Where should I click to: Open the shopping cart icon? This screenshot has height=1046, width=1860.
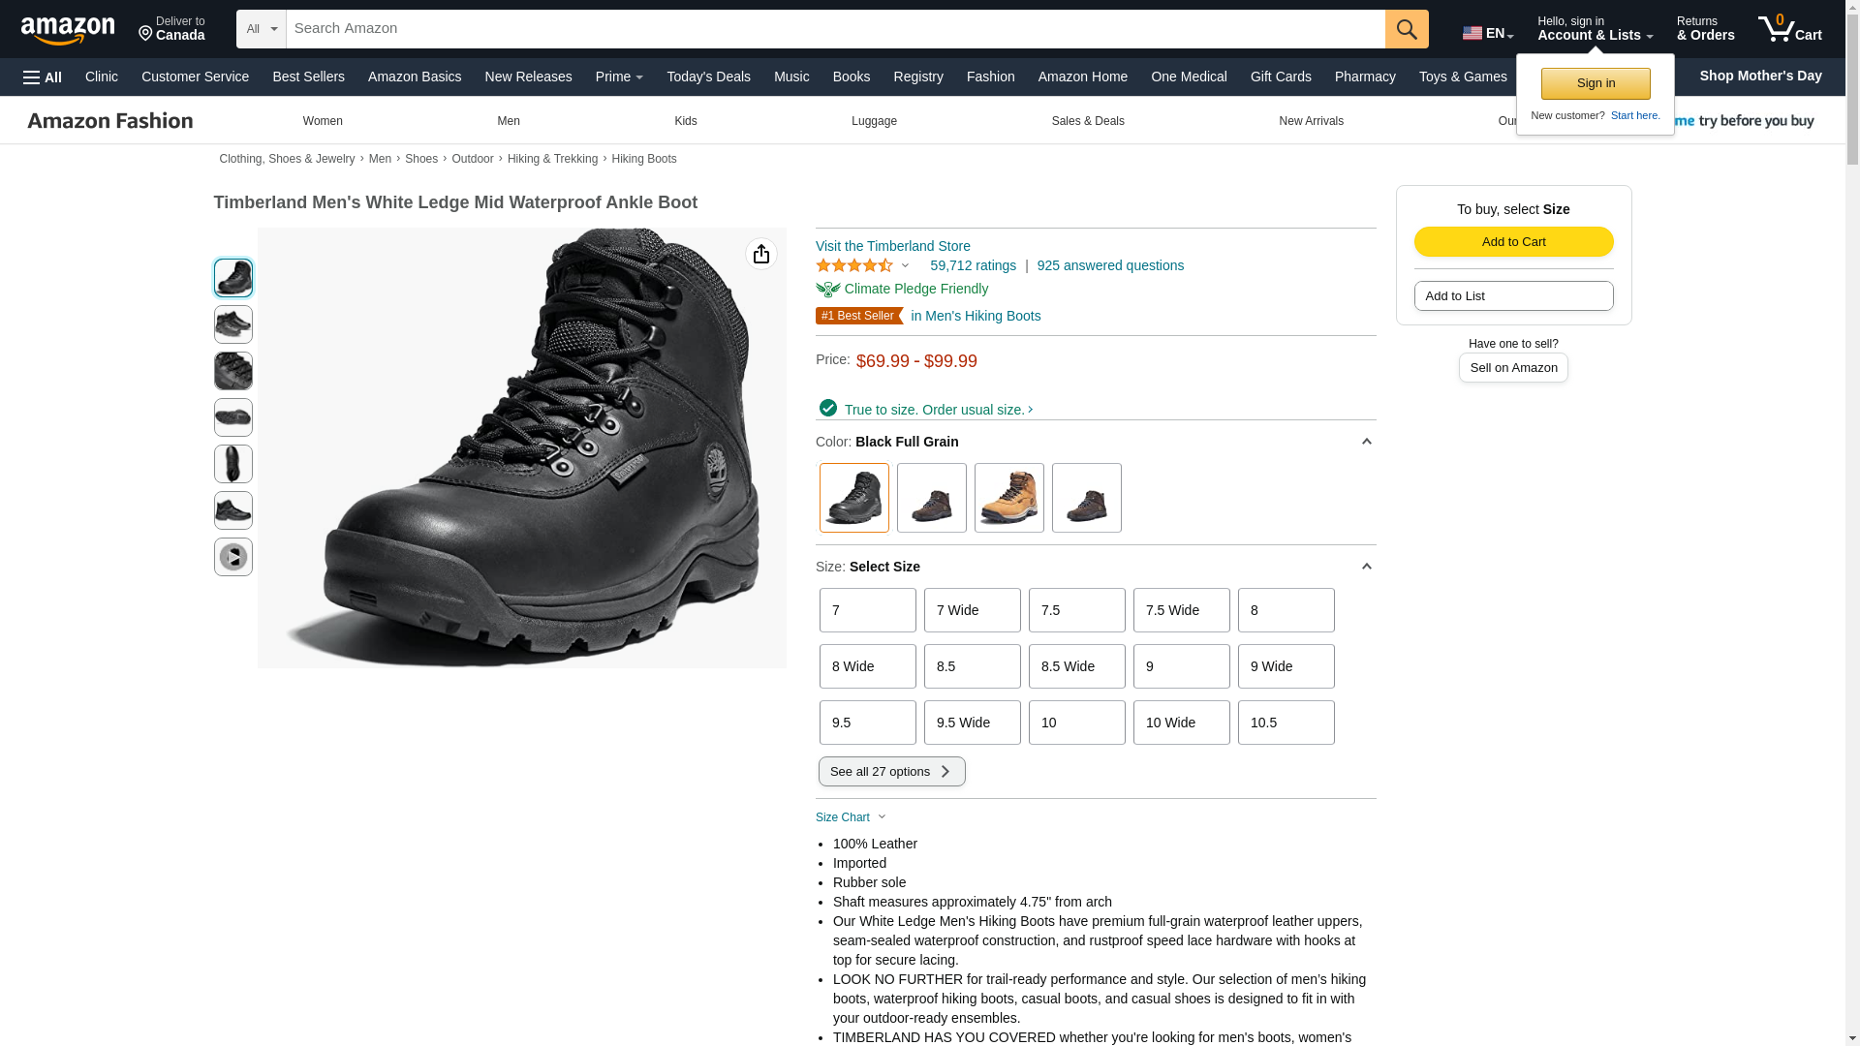pyautogui.click(x=1789, y=29)
